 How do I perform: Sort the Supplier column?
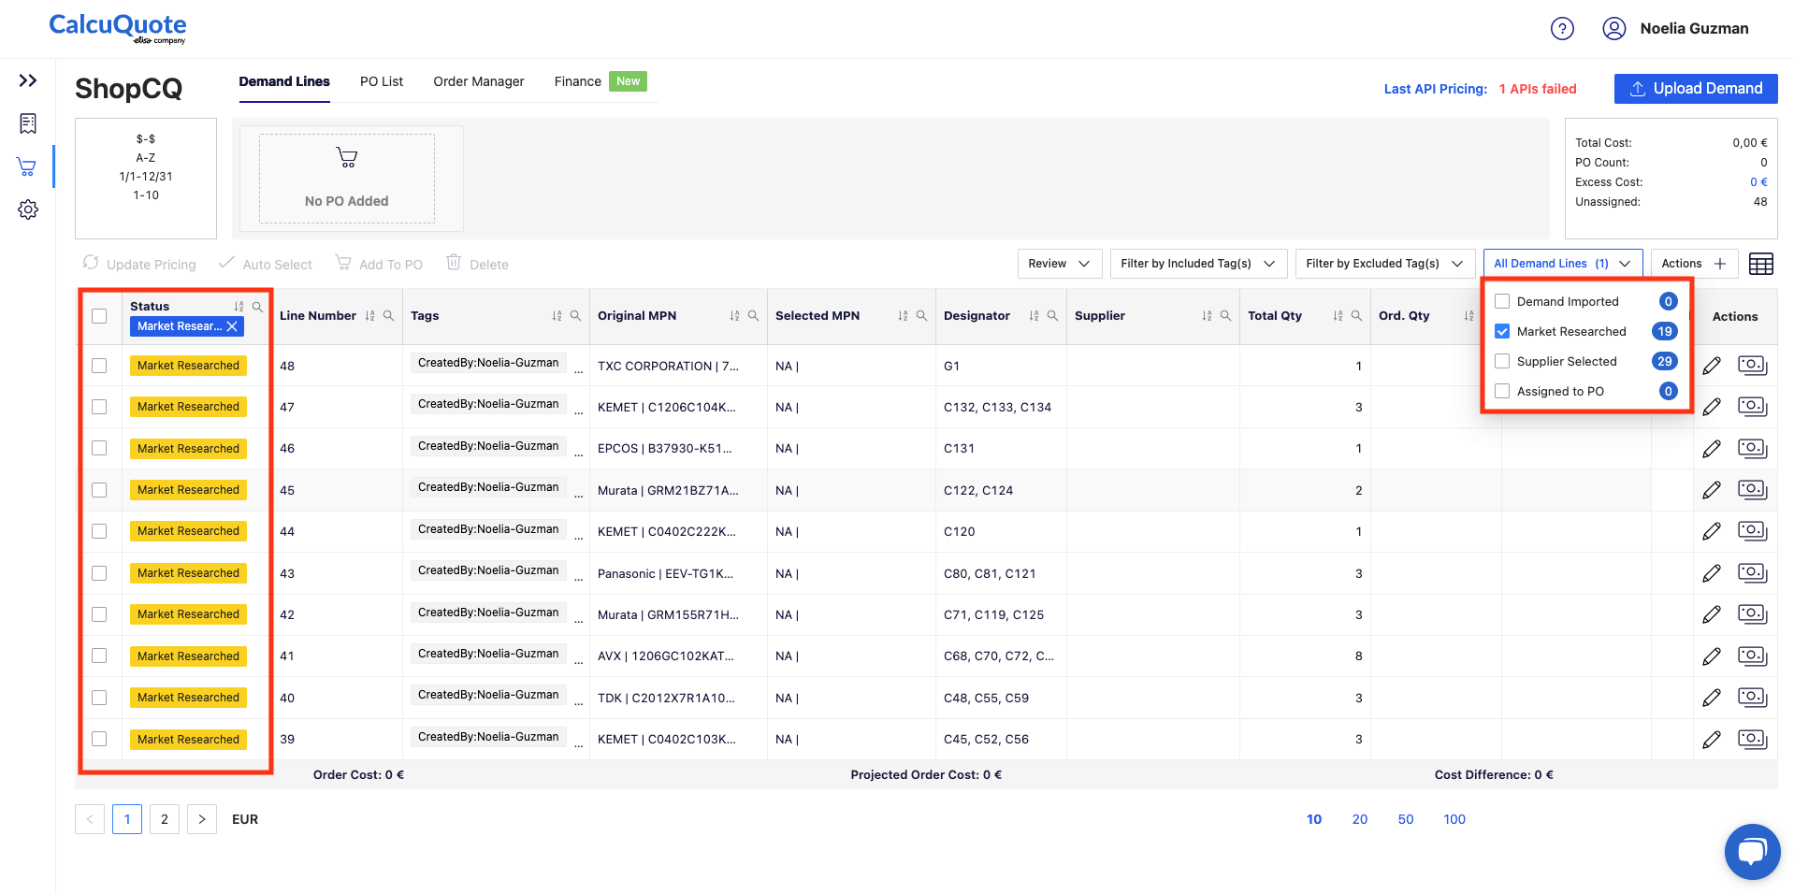point(1207,316)
